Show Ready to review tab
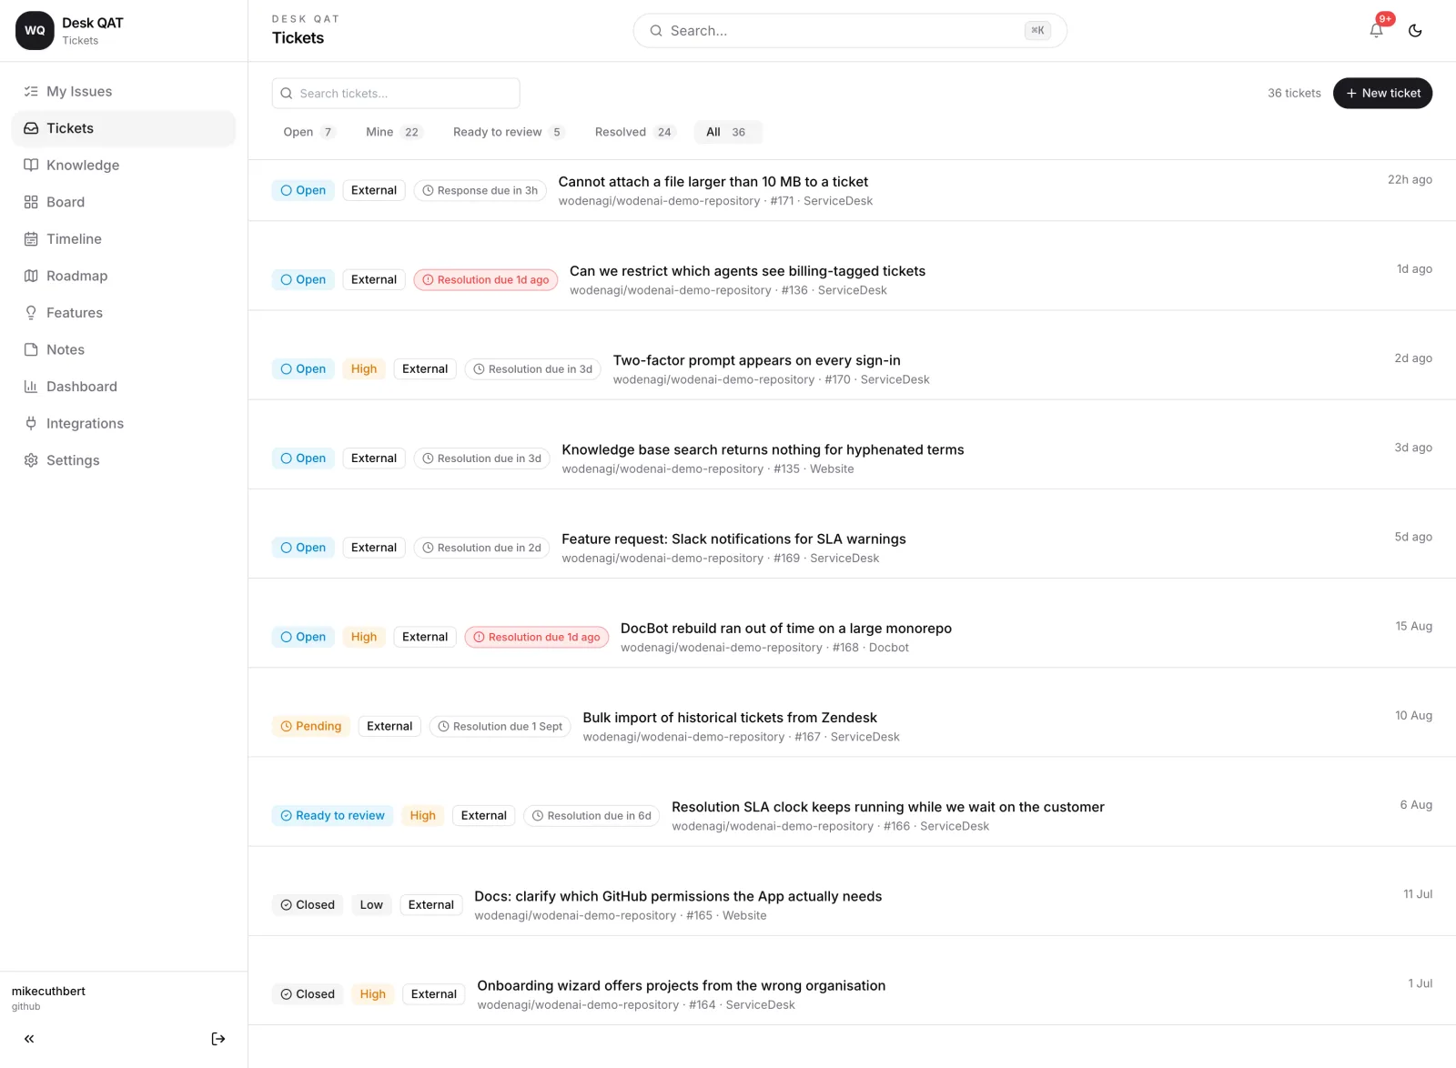The width and height of the screenshot is (1456, 1068). click(509, 132)
